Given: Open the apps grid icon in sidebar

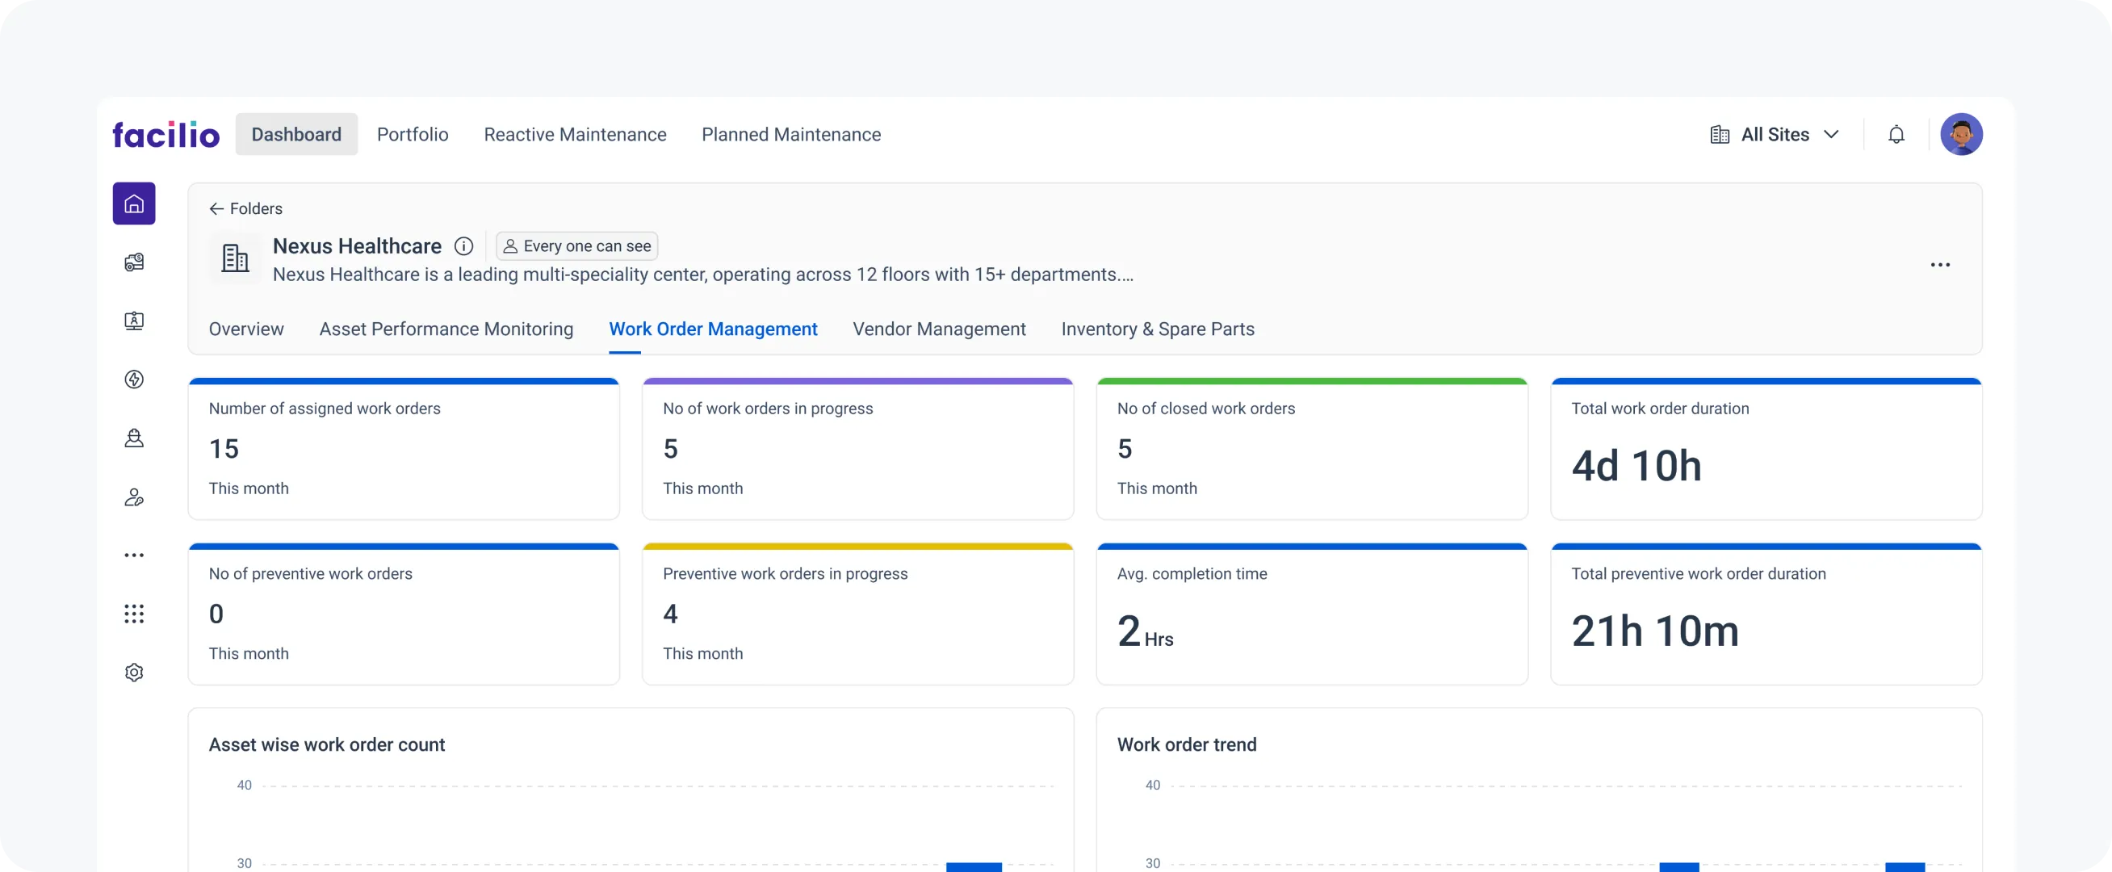Looking at the screenshot, I should pyautogui.click(x=134, y=614).
